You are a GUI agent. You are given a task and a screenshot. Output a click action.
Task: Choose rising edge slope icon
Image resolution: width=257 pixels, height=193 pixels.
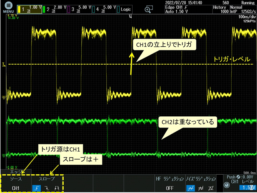point(36,188)
